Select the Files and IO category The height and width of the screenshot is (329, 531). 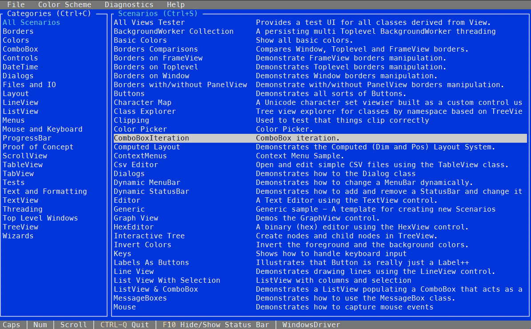click(x=29, y=85)
